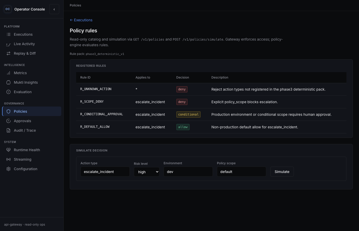This screenshot has width=359, height=231.
Task: Click the Configuration gear icon
Action: coord(8,169)
